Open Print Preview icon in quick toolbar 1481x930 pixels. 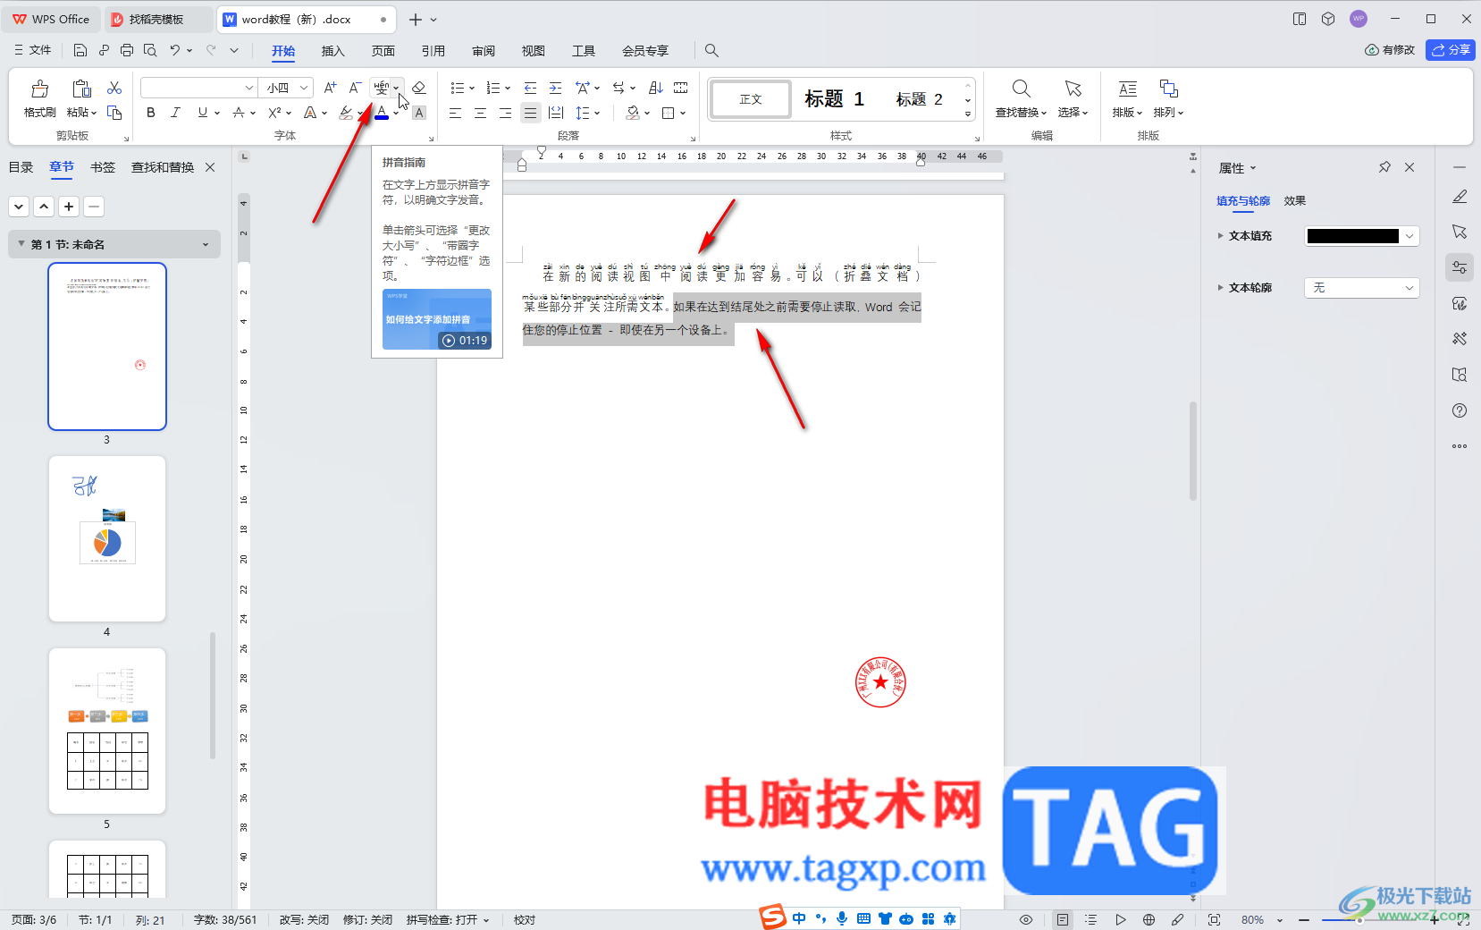pos(150,50)
